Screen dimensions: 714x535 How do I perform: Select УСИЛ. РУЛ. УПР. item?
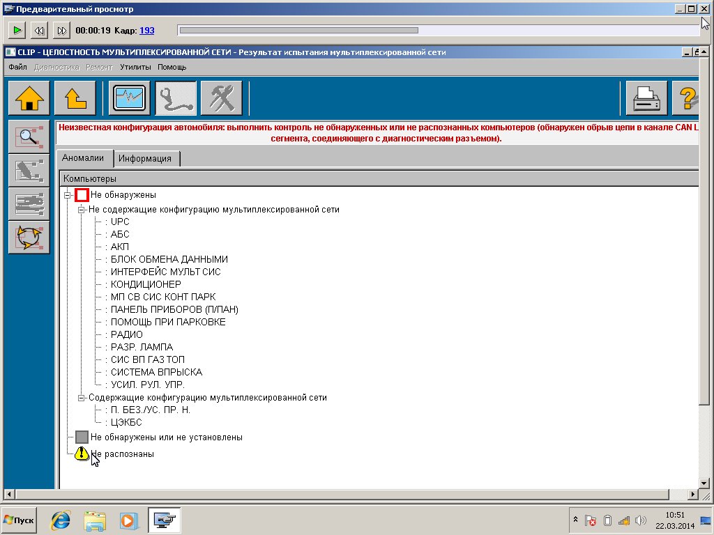148,385
